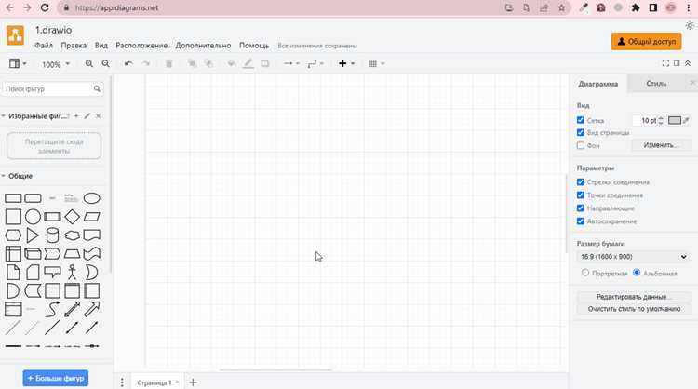Add a new page with plus

point(193,382)
